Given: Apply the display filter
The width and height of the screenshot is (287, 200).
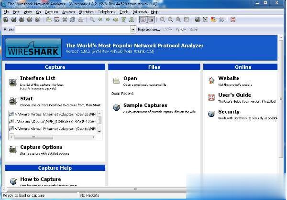Looking at the screenshot, I should pyautogui.click(x=181, y=30).
